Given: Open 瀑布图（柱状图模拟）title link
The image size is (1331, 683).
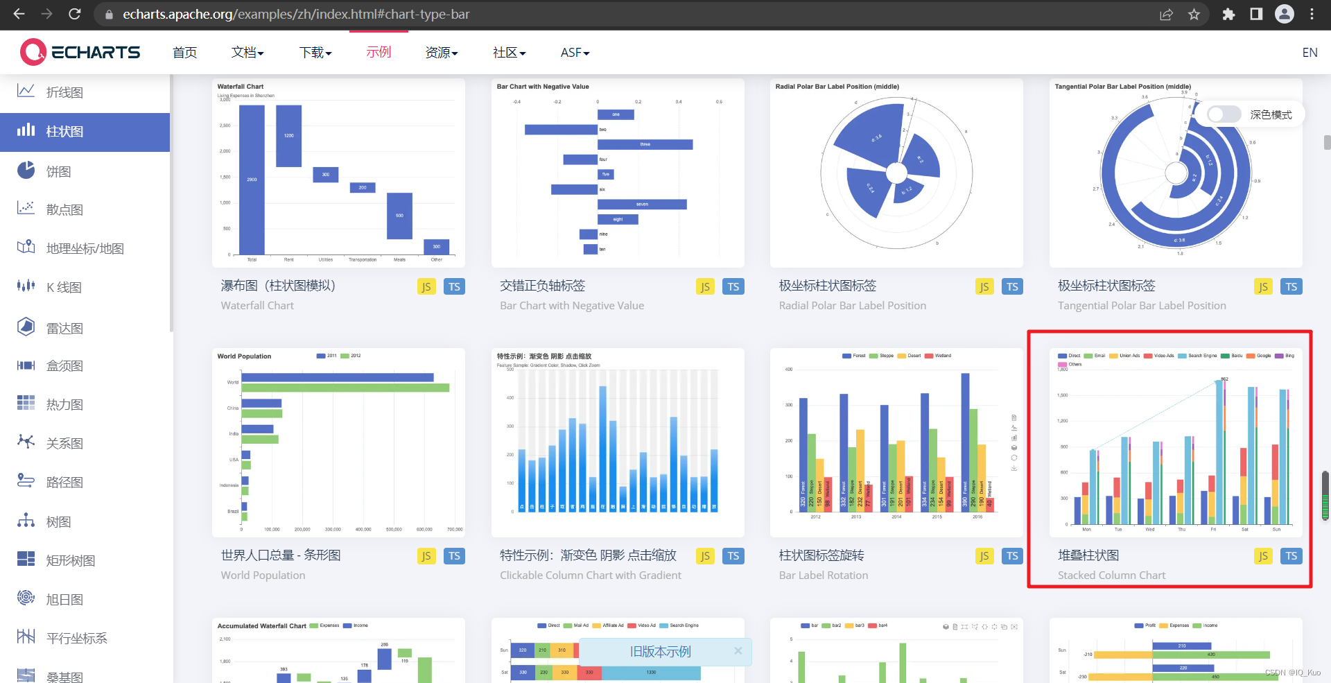Looking at the screenshot, I should [x=278, y=286].
